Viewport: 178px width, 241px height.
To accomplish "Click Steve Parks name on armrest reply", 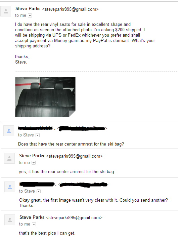I will (x=32, y=156).
